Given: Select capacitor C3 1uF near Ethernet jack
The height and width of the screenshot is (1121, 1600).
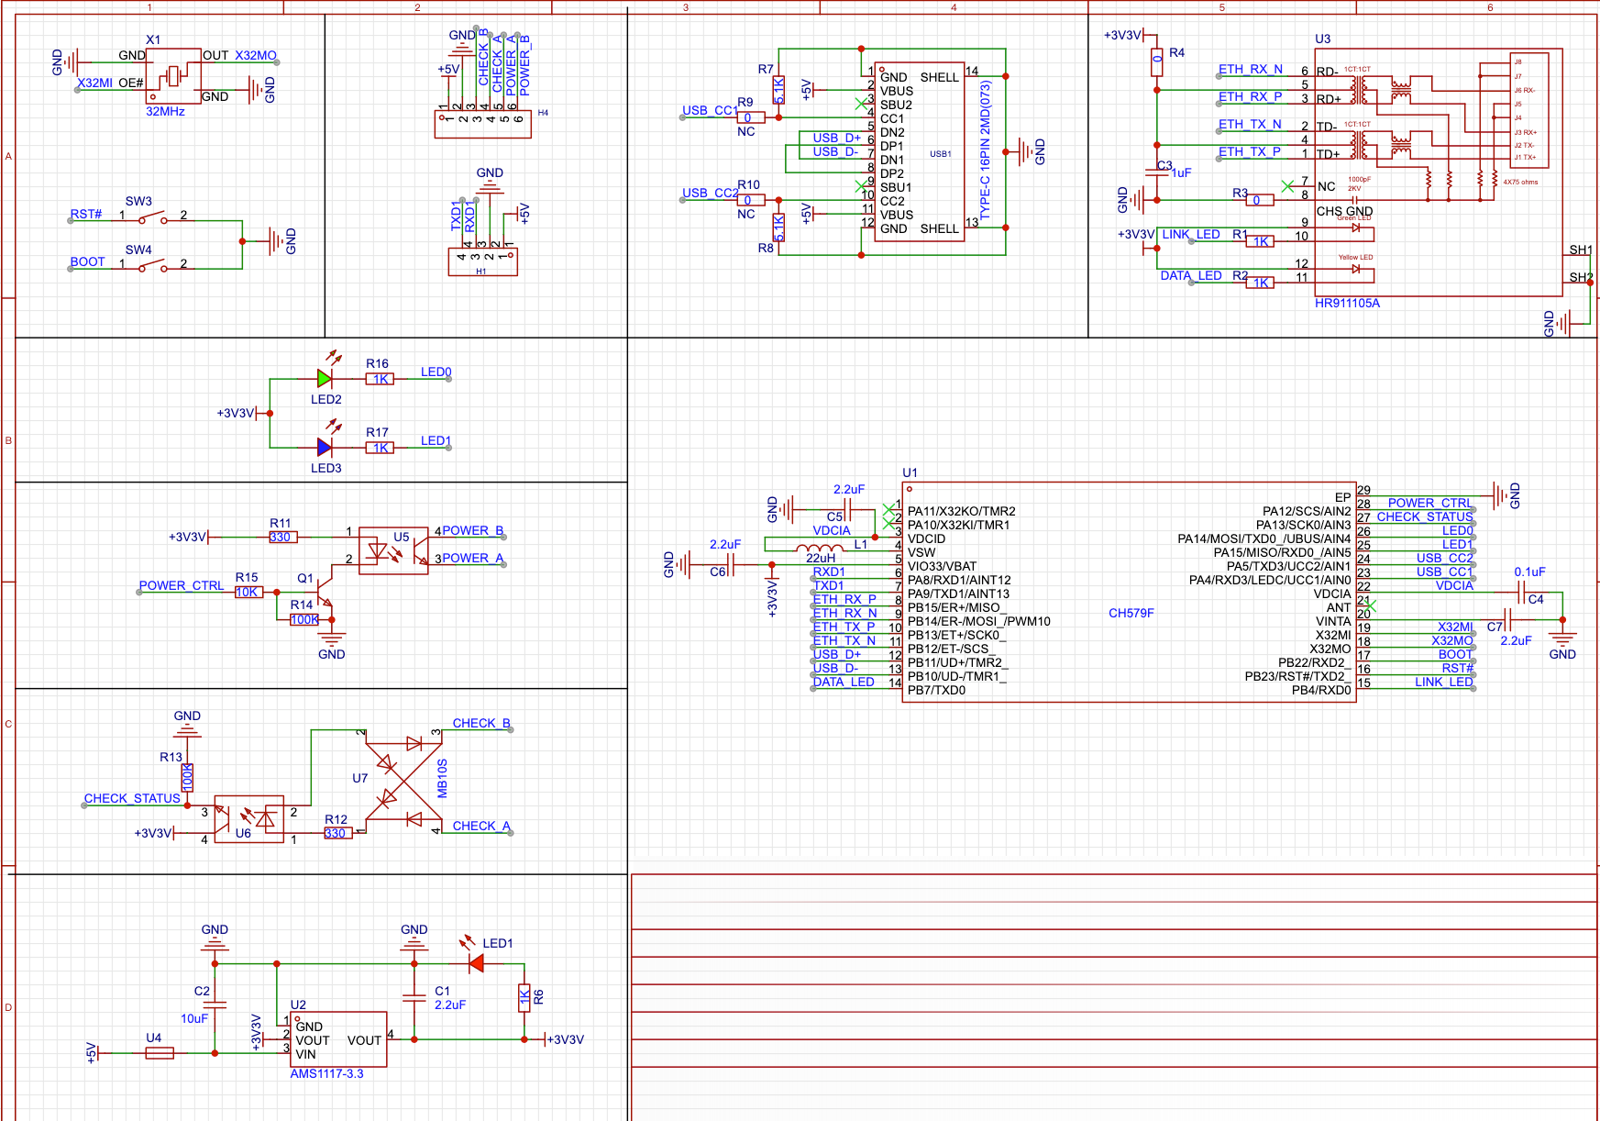Looking at the screenshot, I should click(x=1157, y=171).
